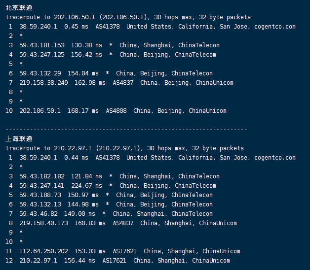Click the IP 59.43.132.29
The image size is (310, 270).
click(x=40, y=73)
